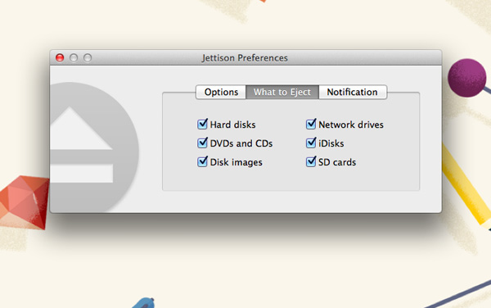The height and width of the screenshot is (308, 491).
Task: Select the What to Eject tab
Action: [282, 92]
